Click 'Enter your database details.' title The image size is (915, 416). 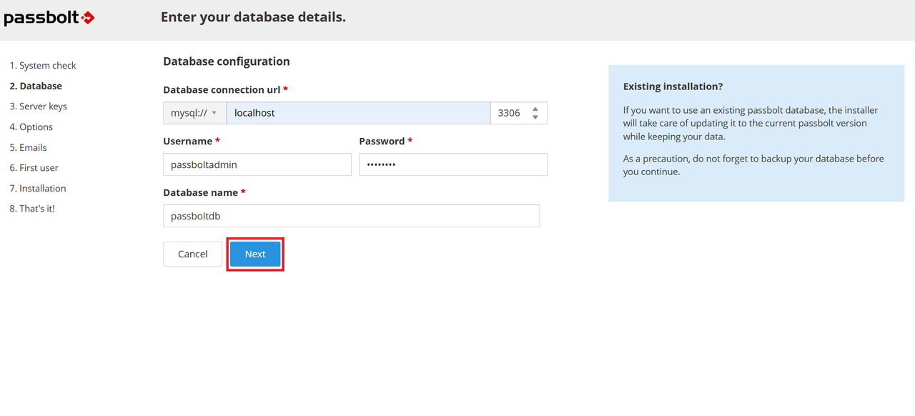tap(253, 17)
